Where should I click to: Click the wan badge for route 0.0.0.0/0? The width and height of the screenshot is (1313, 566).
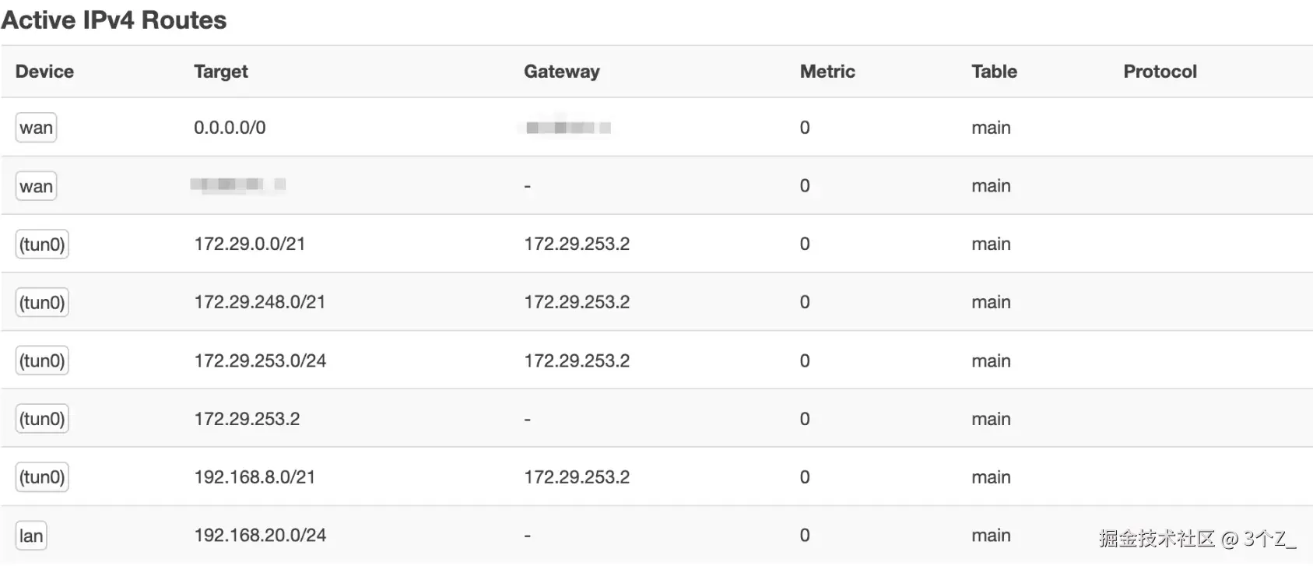point(36,128)
